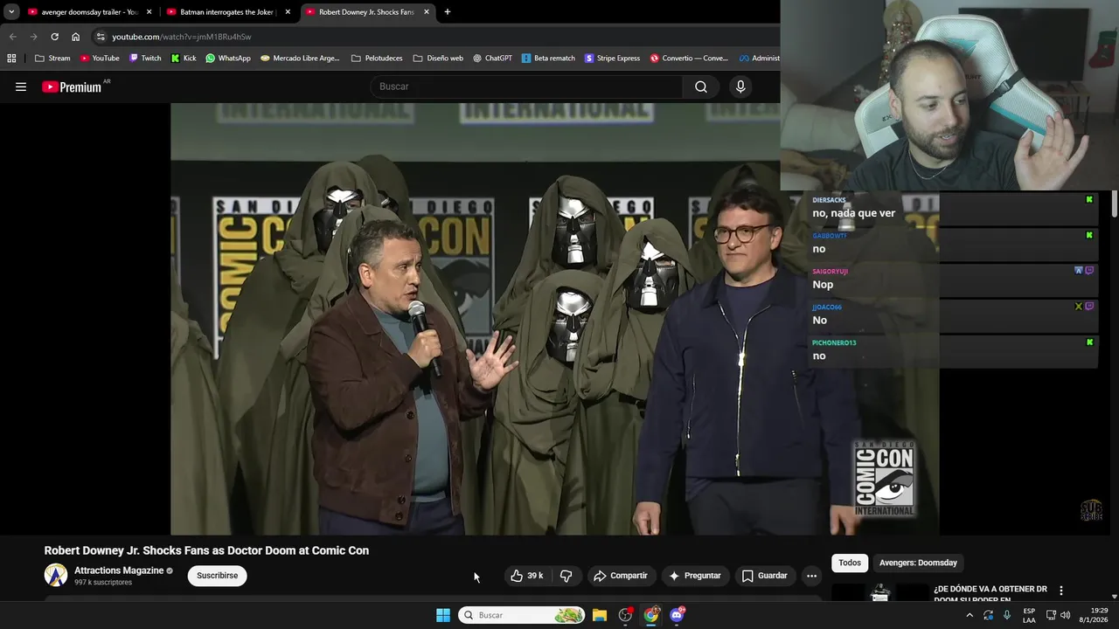Show hidden system tray icons chevron

pyautogui.click(x=969, y=615)
